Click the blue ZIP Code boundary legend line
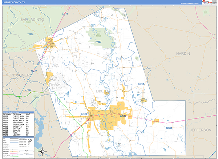 point(14,142)
